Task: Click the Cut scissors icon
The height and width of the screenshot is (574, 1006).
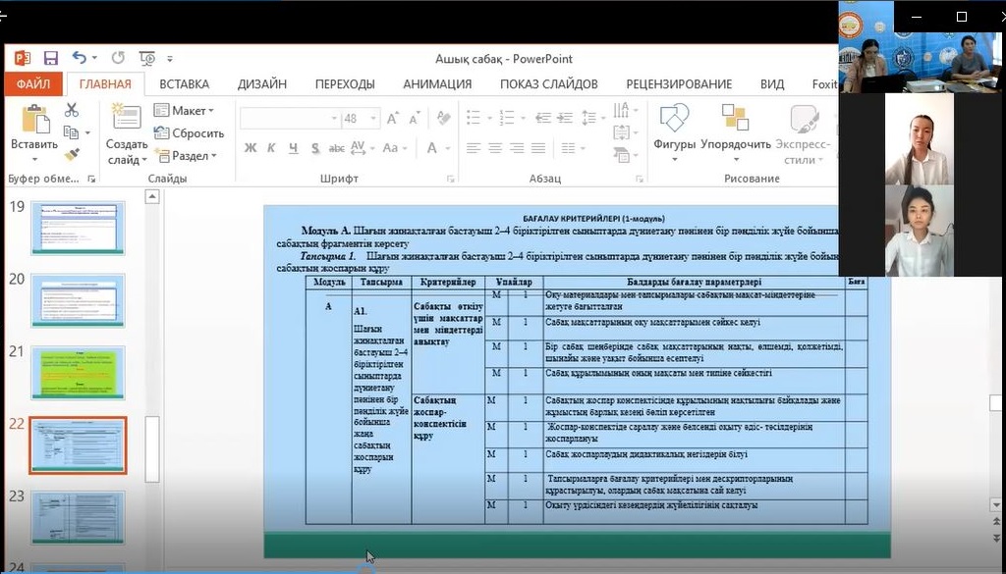Action: coord(72,110)
